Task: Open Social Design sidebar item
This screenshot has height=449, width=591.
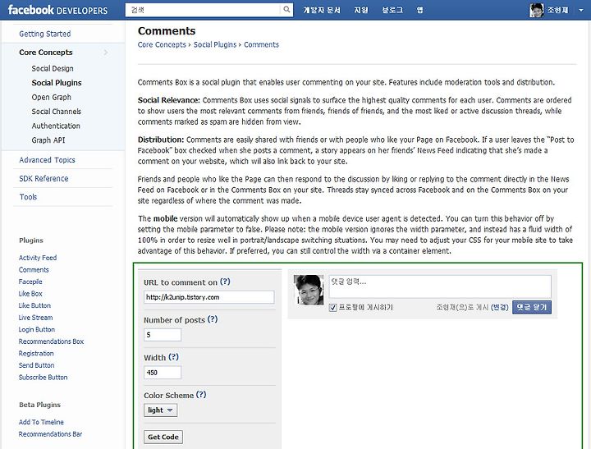Action: [53, 68]
